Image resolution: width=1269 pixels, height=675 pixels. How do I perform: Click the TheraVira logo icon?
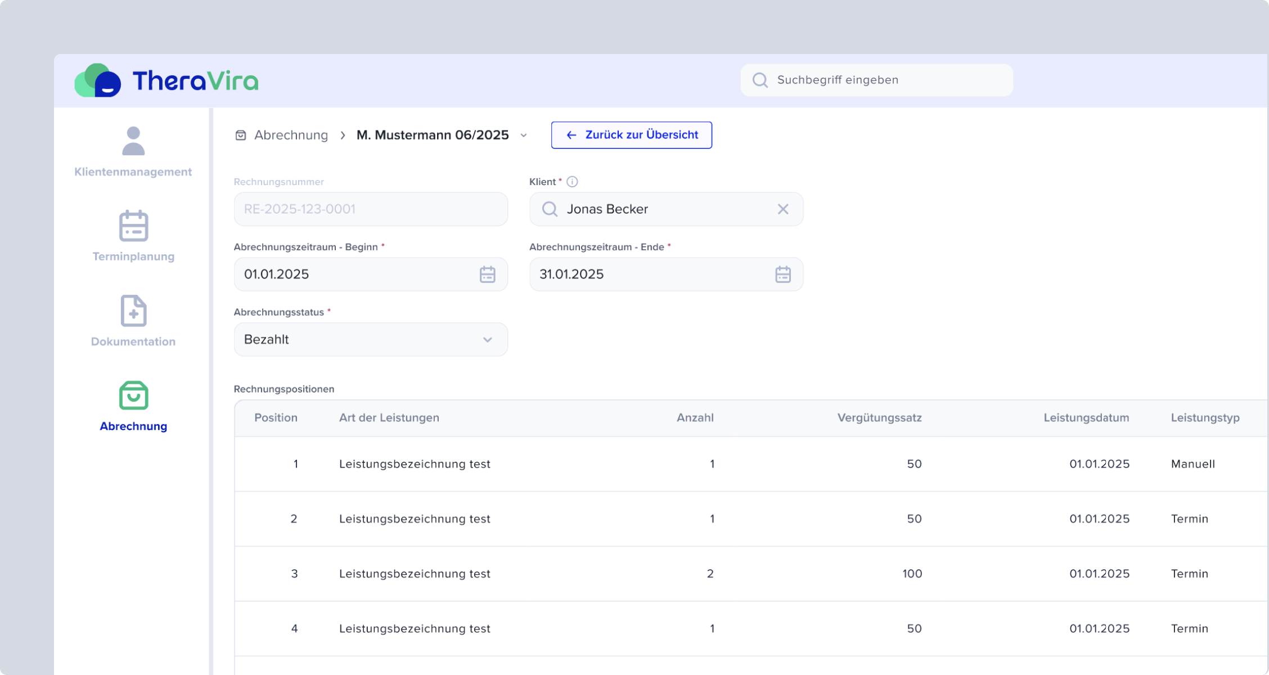tap(98, 80)
